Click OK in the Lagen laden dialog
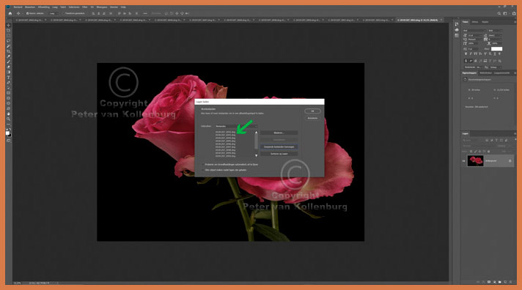 tap(312, 111)
